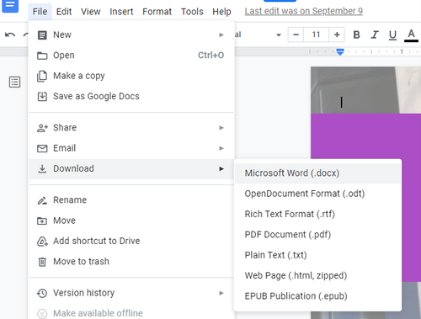Click the New document icon
The height and width of the screenshot is (319, 421).
42,35
